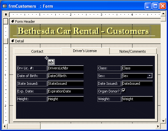
Task: Select the Date of Birth label
Action: click(32, 76)
